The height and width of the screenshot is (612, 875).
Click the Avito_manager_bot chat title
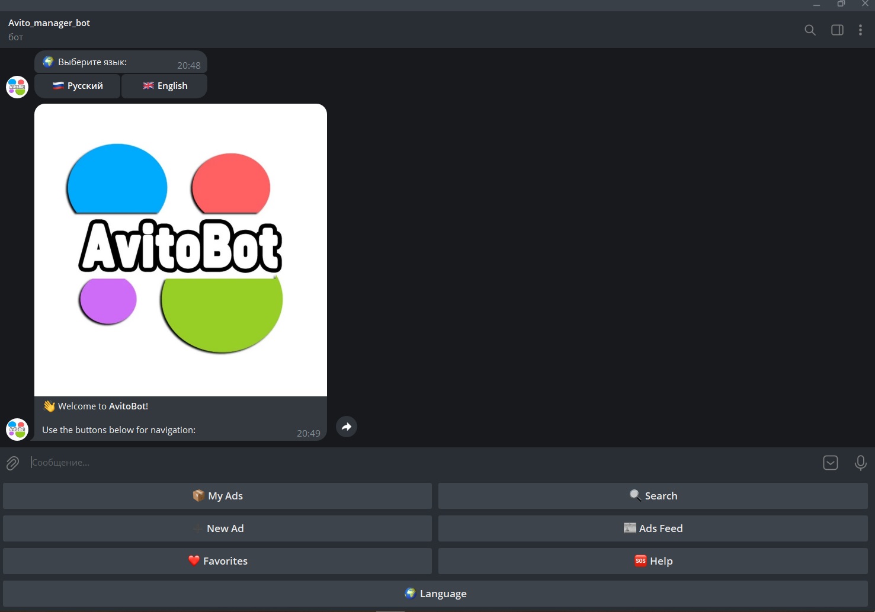click(49, 23)
